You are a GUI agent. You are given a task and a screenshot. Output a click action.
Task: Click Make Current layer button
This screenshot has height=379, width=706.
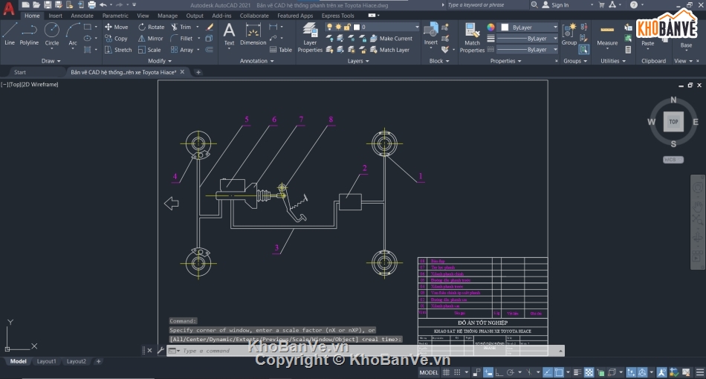tap(391, 39)
